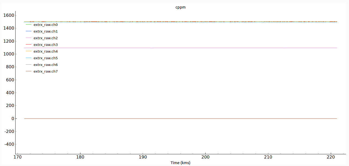Click the plot title "cppm"
The image size is (349, 166).
pos(180,7)
